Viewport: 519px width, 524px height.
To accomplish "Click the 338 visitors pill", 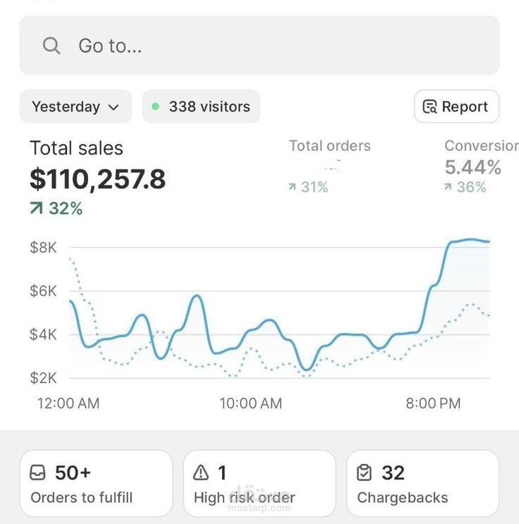I will coord(201,106).
